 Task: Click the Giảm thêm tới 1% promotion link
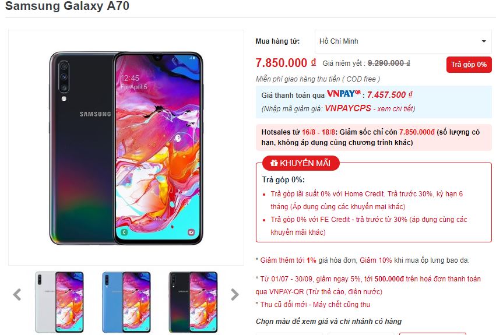(288, 260)
